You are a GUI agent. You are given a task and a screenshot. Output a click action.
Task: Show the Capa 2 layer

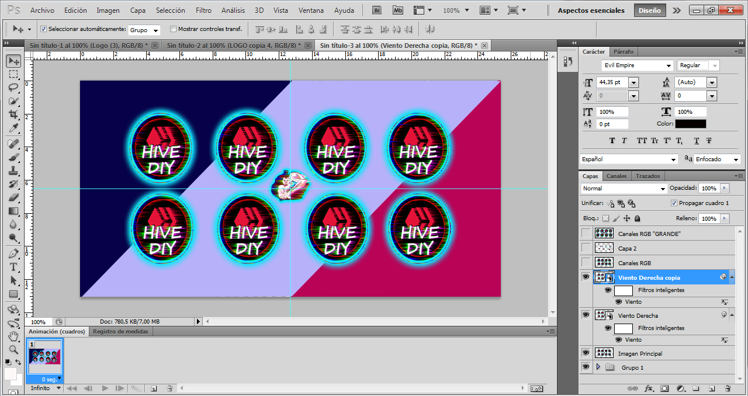586,248
